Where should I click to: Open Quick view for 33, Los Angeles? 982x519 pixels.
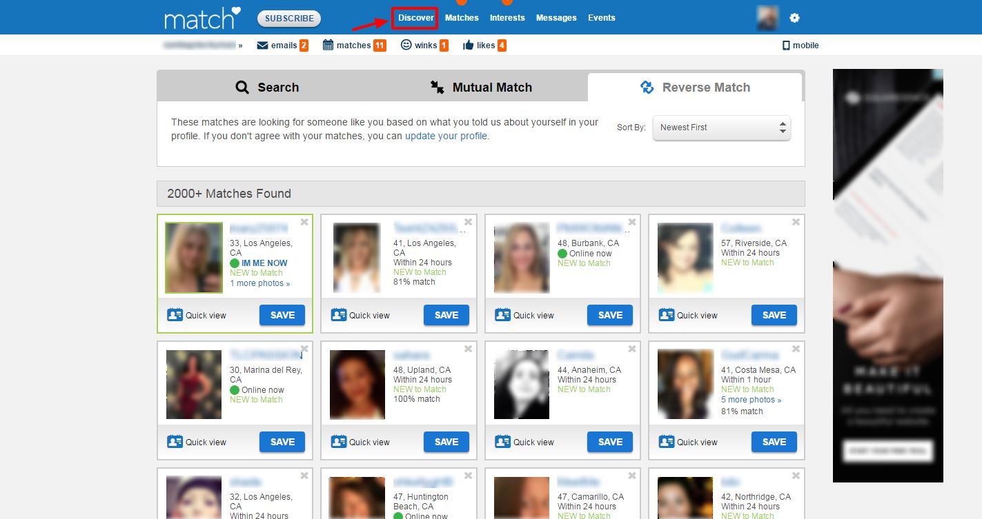(x=197, y=315)
